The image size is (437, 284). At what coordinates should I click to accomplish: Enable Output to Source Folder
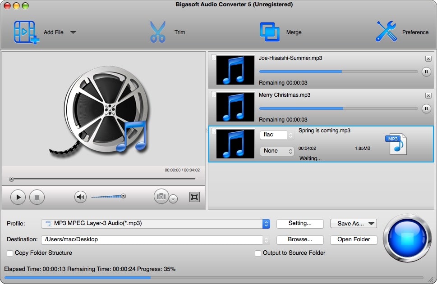coord(258,253)
